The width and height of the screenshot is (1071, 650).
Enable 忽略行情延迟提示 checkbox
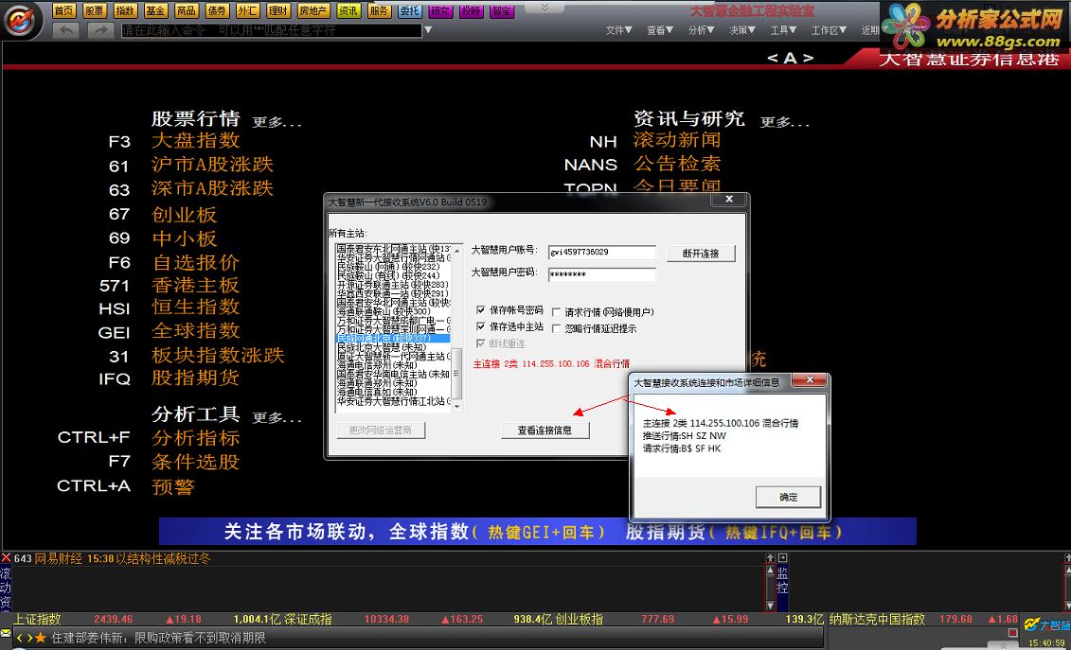point(556,328)
